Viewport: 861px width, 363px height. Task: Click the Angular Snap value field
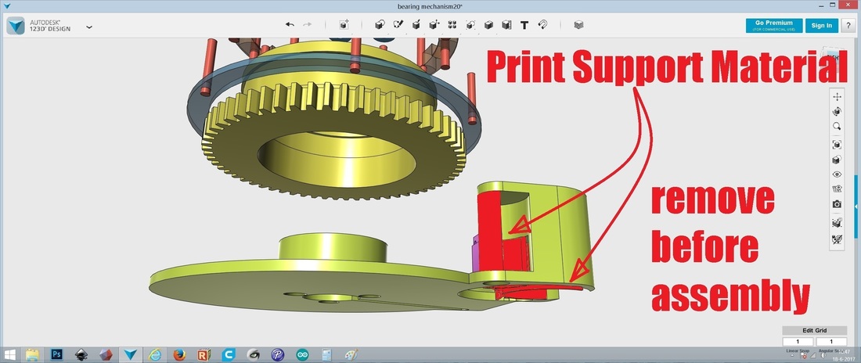[831, 342]
